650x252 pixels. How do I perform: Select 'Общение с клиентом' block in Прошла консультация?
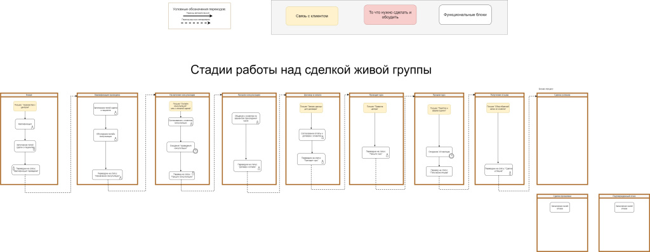point(246,119)
